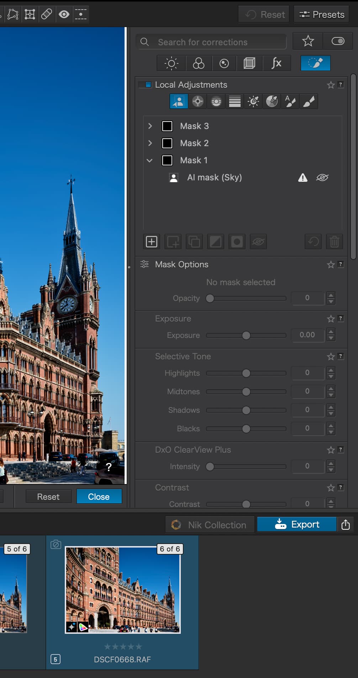Expand the Mask 3 group
Screen dimensions: 358x678
[x=150, y=126]
